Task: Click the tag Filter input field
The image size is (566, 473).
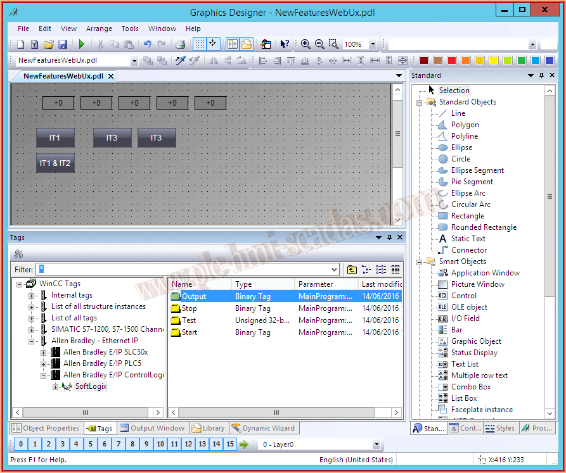Action: point(187,269)
